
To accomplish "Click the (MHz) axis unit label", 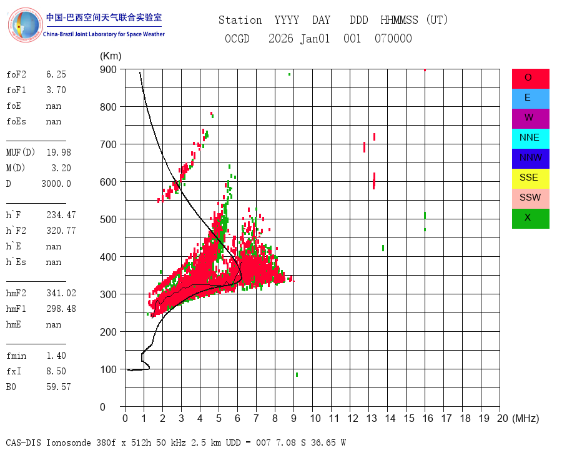I will pos(526,418).
